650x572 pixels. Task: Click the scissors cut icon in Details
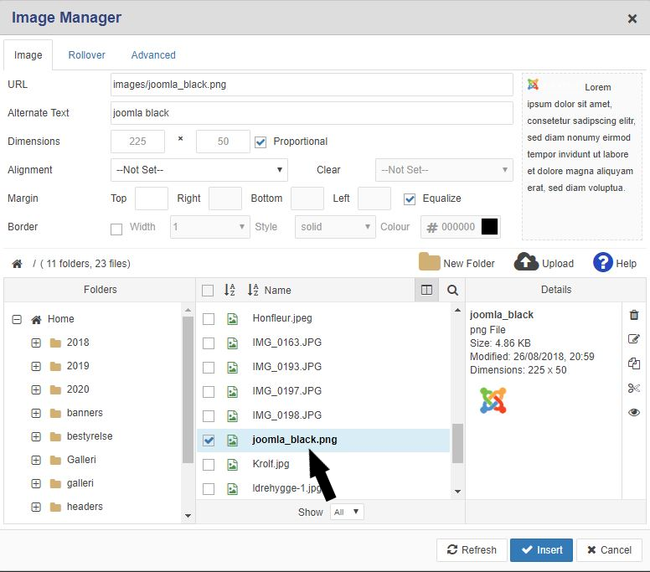pos(633,388)
